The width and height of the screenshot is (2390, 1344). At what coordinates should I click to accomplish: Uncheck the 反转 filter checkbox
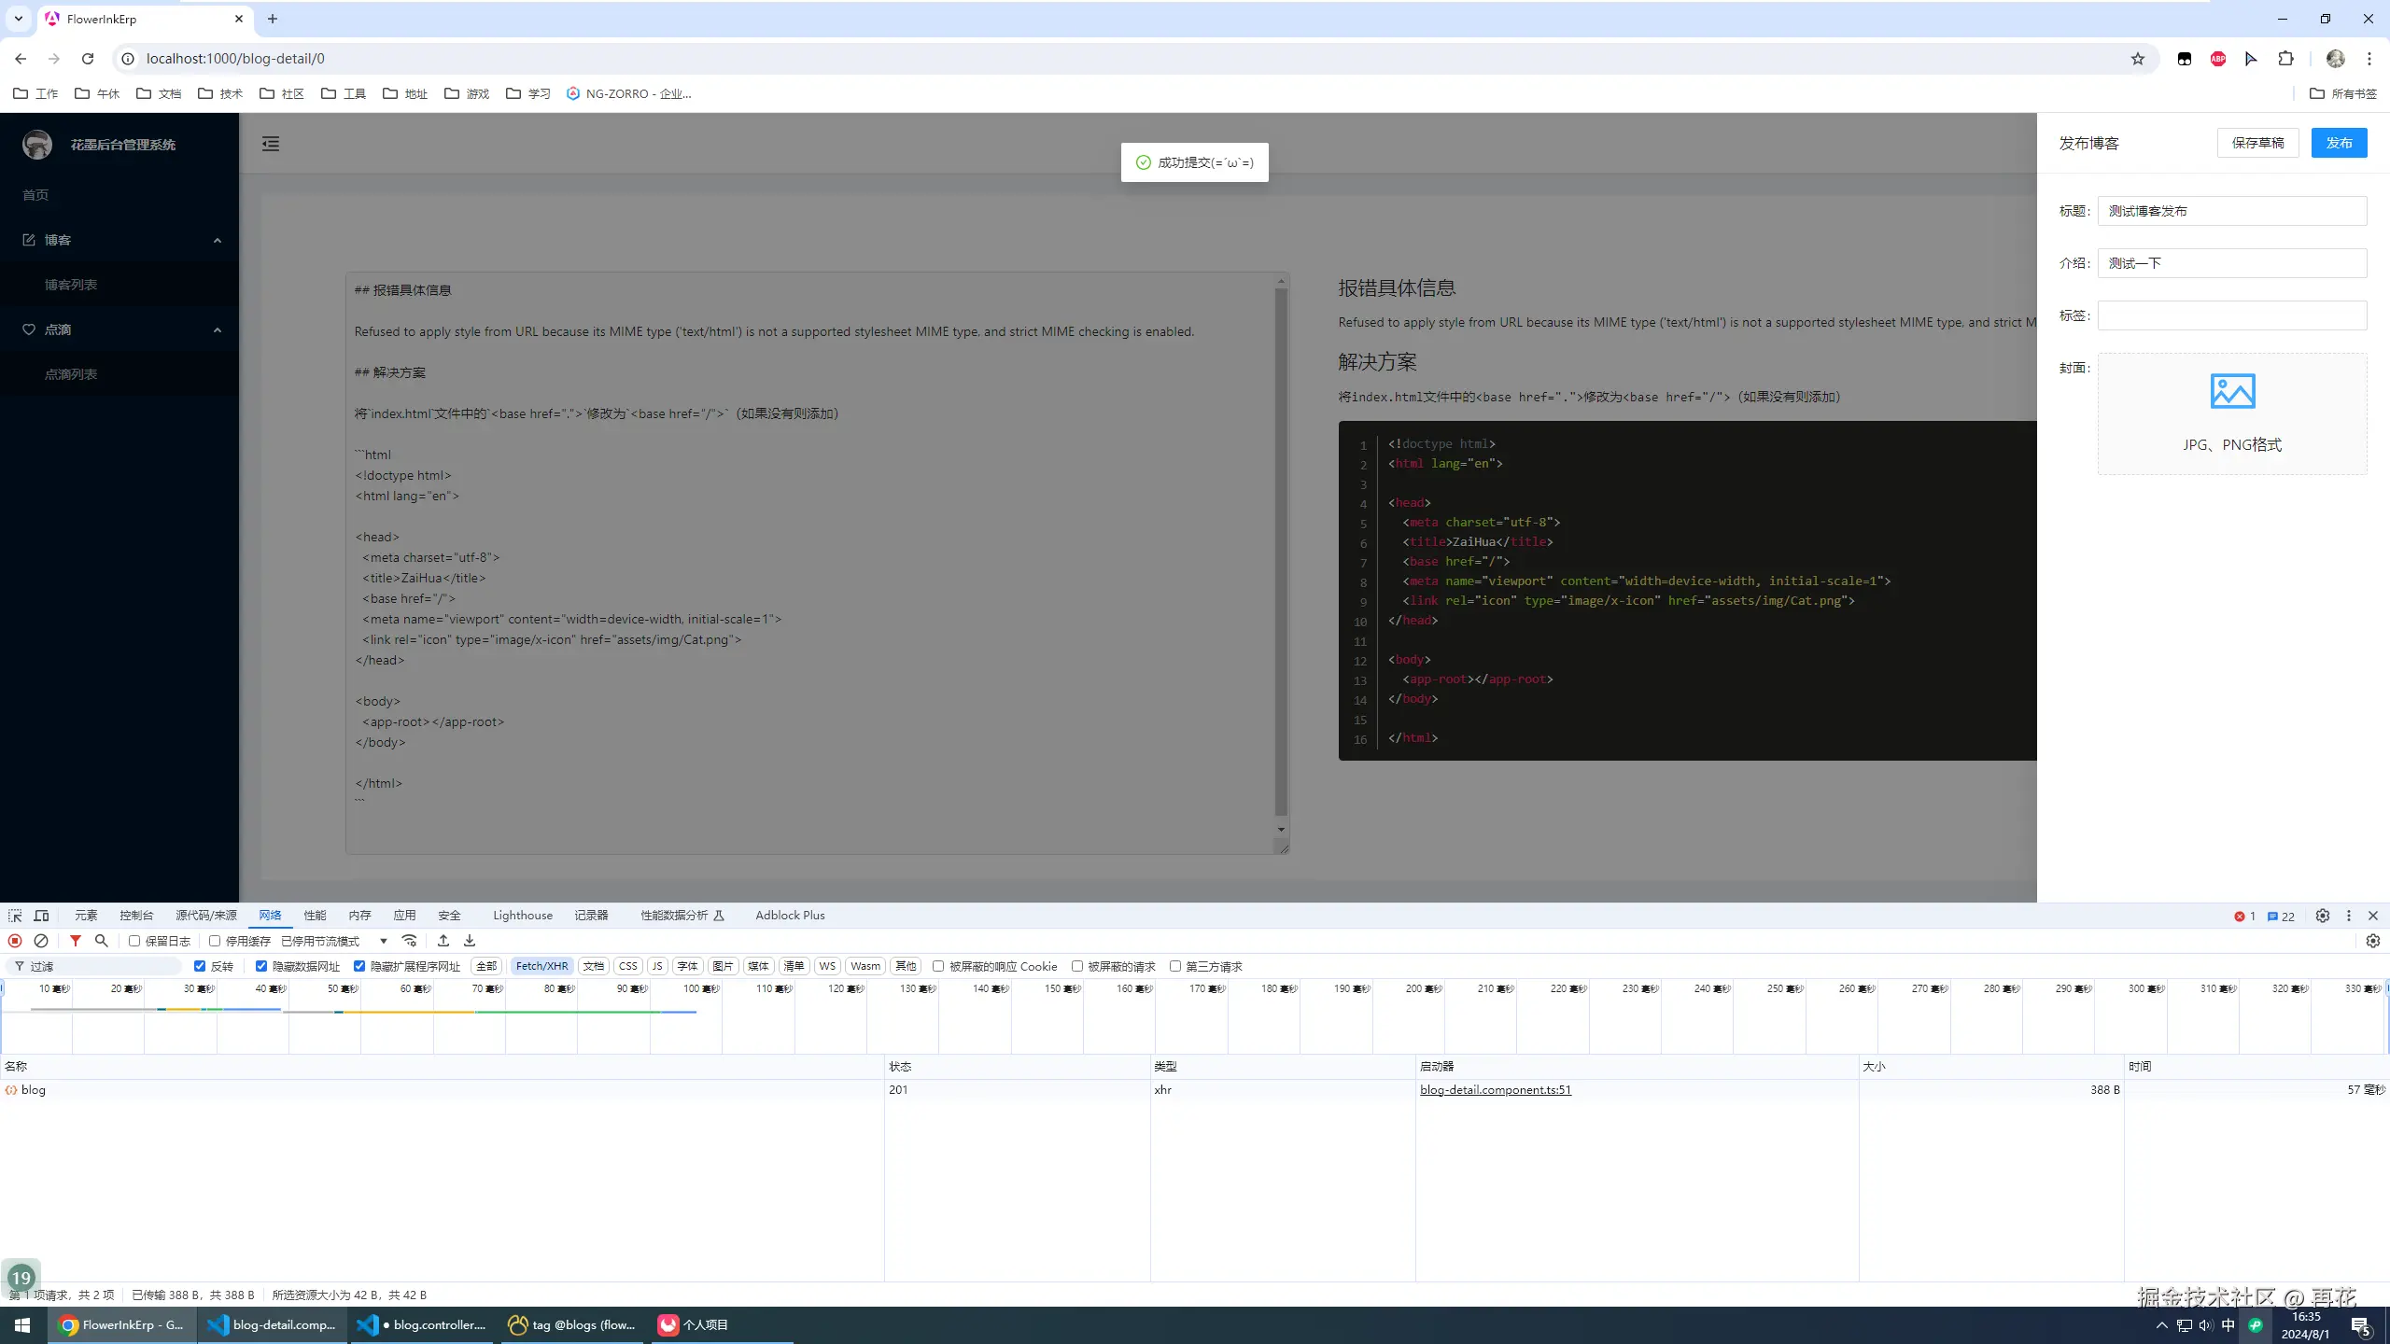(x=200, y=966)
